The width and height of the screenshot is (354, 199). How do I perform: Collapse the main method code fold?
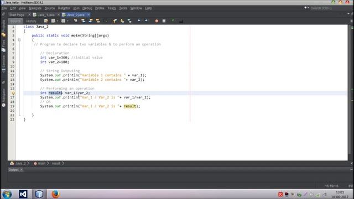pyautogui.click(x=19, y=40)
